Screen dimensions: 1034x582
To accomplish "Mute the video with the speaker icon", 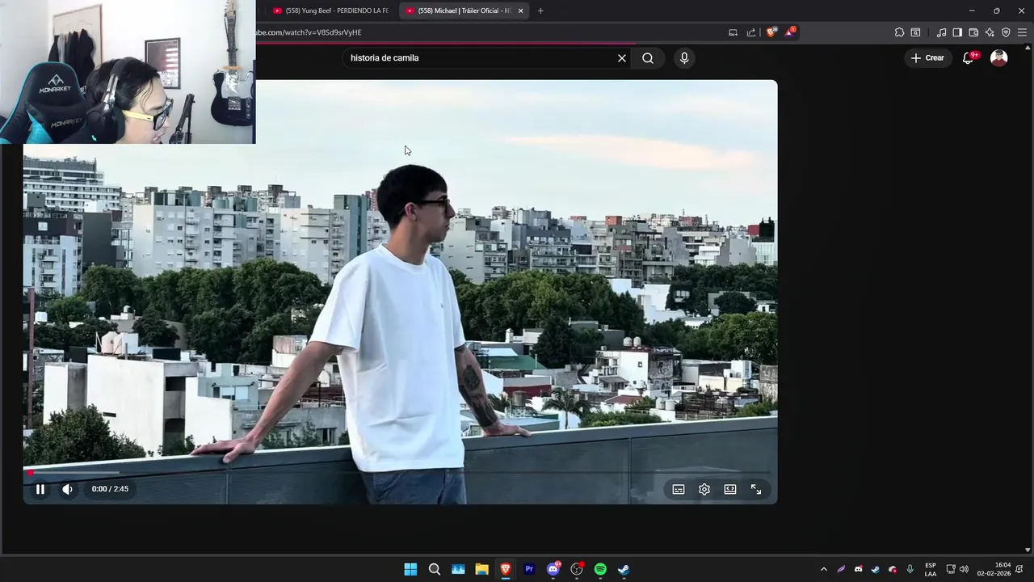I will tap(67, 489).
